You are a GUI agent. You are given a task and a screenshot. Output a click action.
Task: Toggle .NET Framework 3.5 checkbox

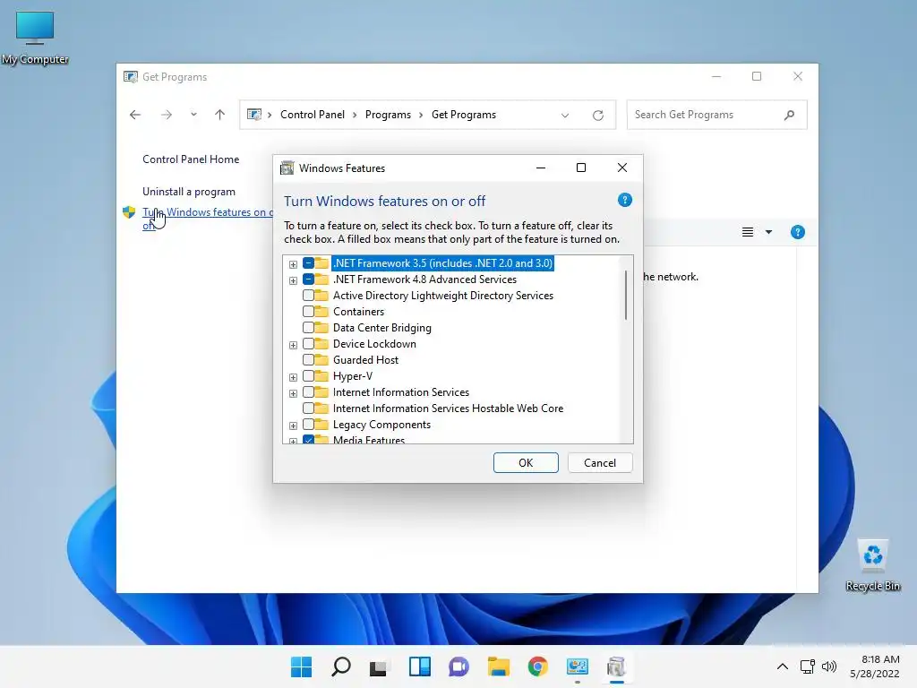(308, 263)
